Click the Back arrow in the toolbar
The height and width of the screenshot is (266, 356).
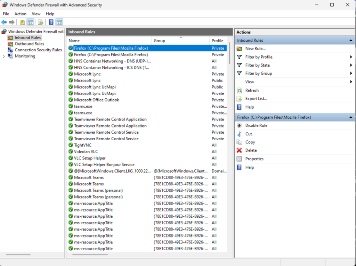[4, 22]
